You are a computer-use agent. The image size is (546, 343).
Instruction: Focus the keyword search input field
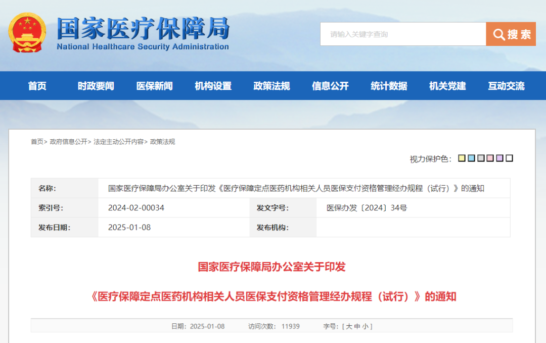point(403,34)
